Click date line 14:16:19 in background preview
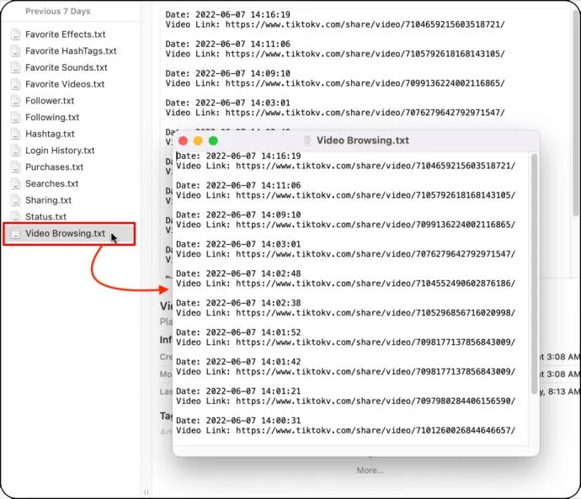The image size is (581, 499). click(227, 14)
